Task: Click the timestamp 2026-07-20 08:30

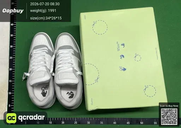Action: tap(45, 4)
